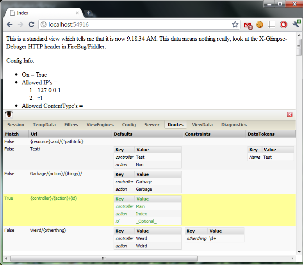The width and height of the screenshot is (303, 265).
Task: Switch to the Session tab
Action: pos(16,125)
